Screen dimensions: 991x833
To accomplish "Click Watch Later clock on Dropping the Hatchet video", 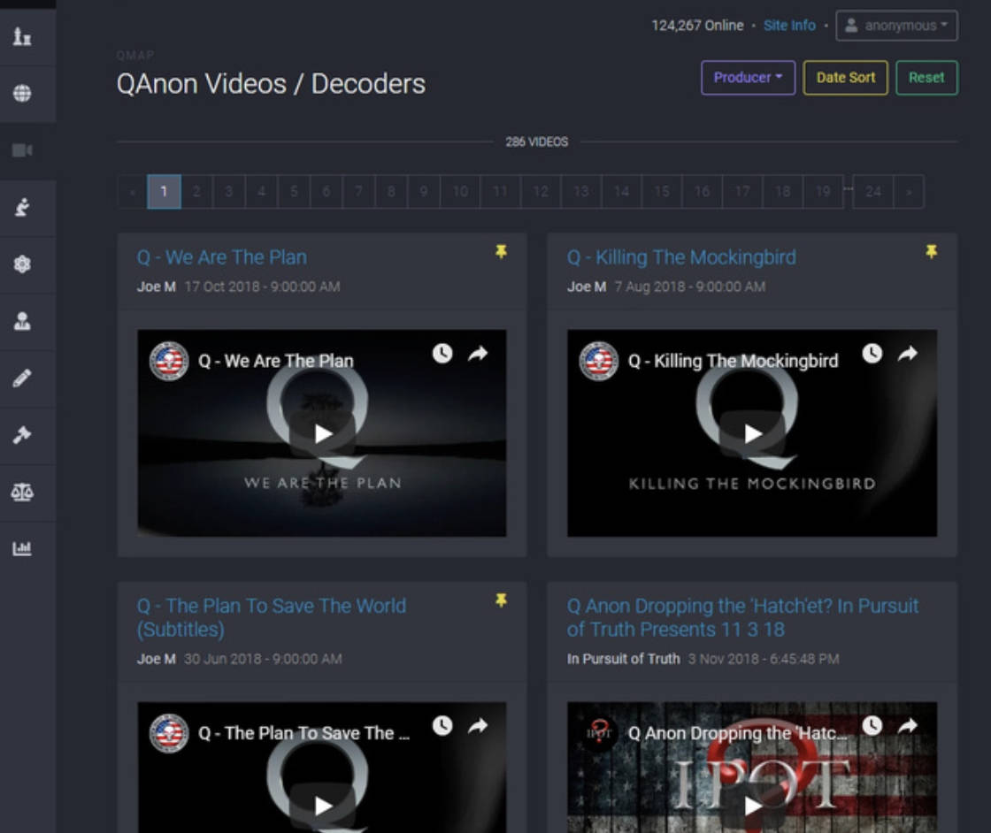I will pos(872,726).
